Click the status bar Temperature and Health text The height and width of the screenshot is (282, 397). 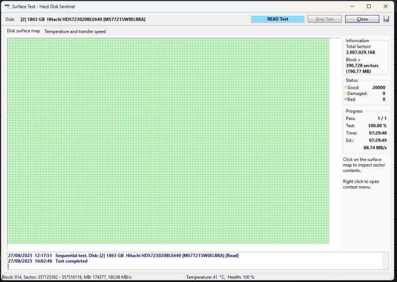[220, 277]
